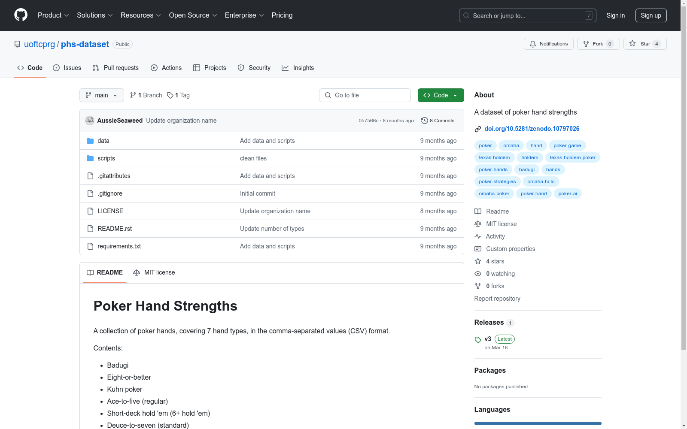This screenshot has width=687, height=429.
Task: Expand the Product menu
Action: 53,15
